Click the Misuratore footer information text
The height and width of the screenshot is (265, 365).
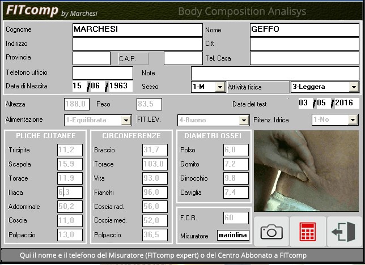click(x=163, y=255)
